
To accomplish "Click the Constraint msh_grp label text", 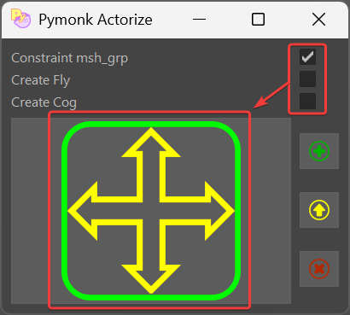I will pyautogui.click(x=70, y=58).
